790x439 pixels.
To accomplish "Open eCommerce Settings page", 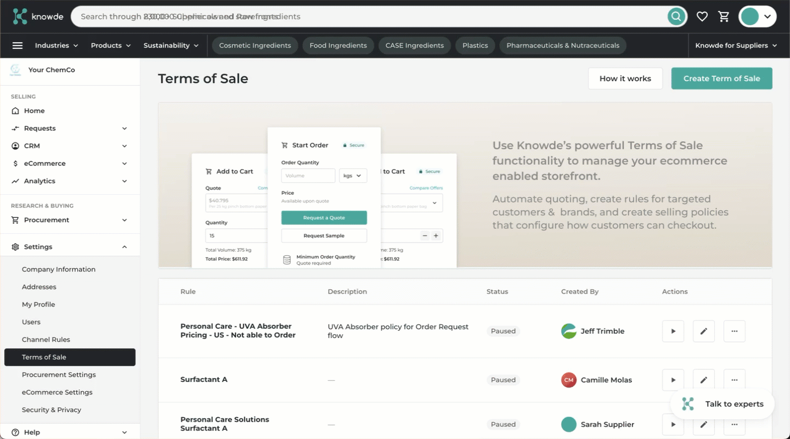I will point(57,392).
